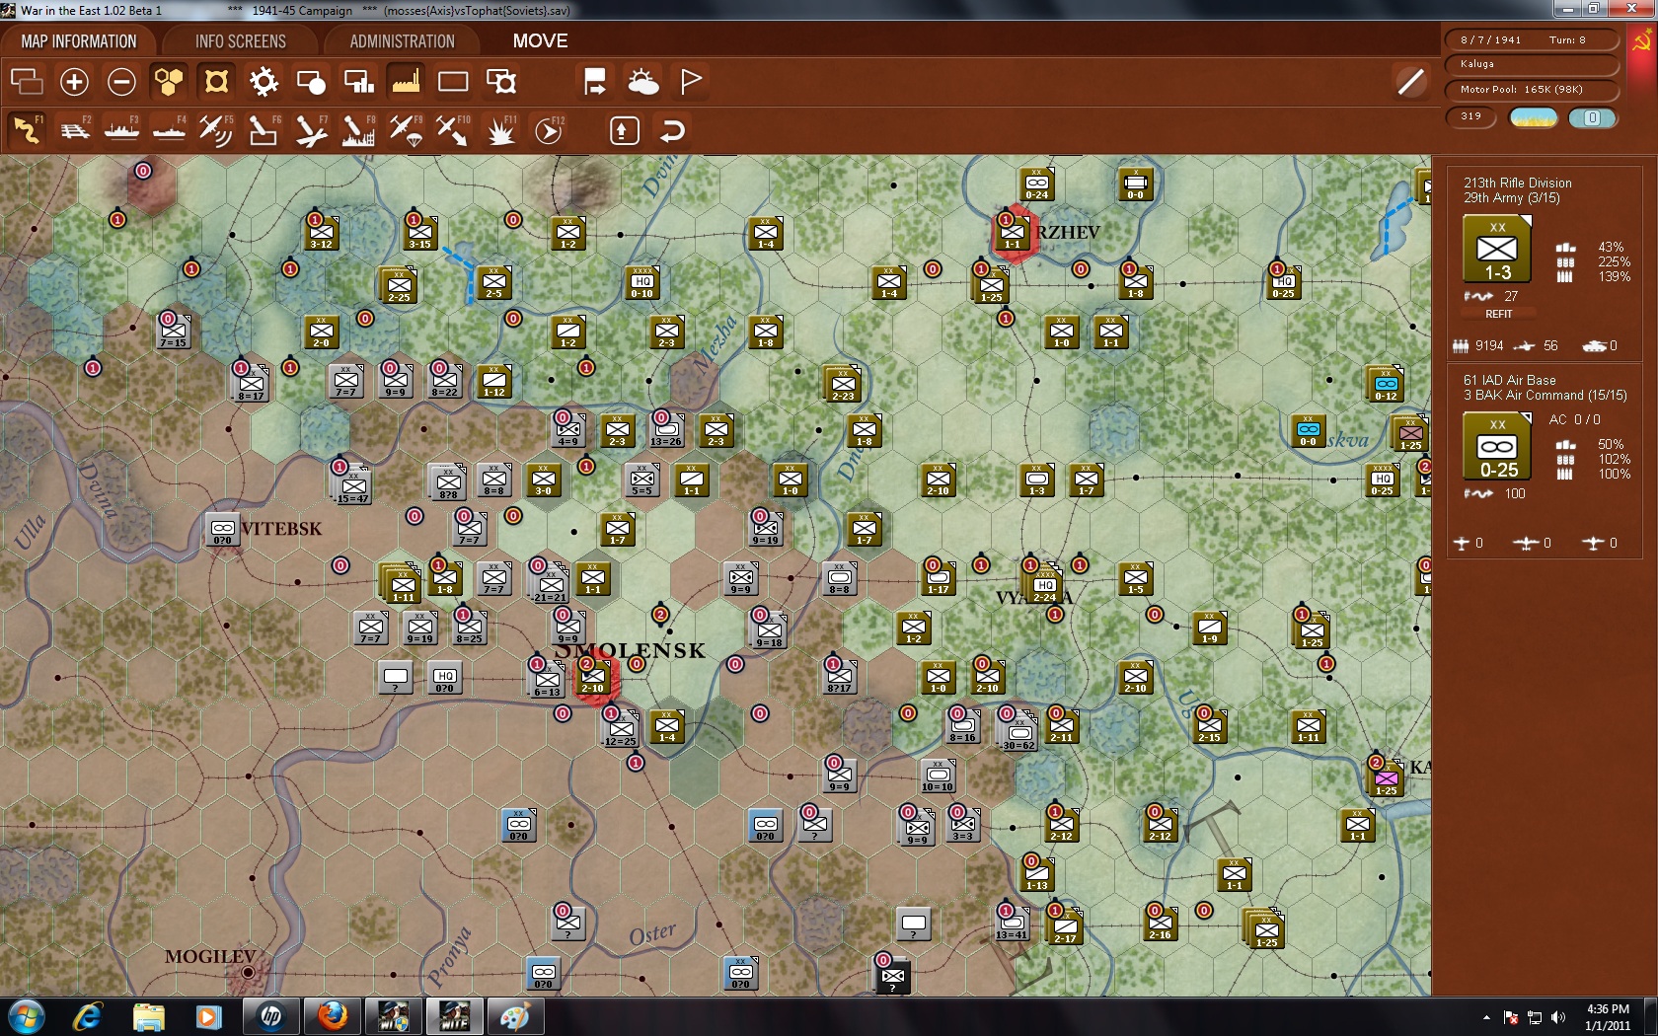Open Firefox from the taskbar
The width and height of the screenshot is (1658, 1036).
(333, 1016)
